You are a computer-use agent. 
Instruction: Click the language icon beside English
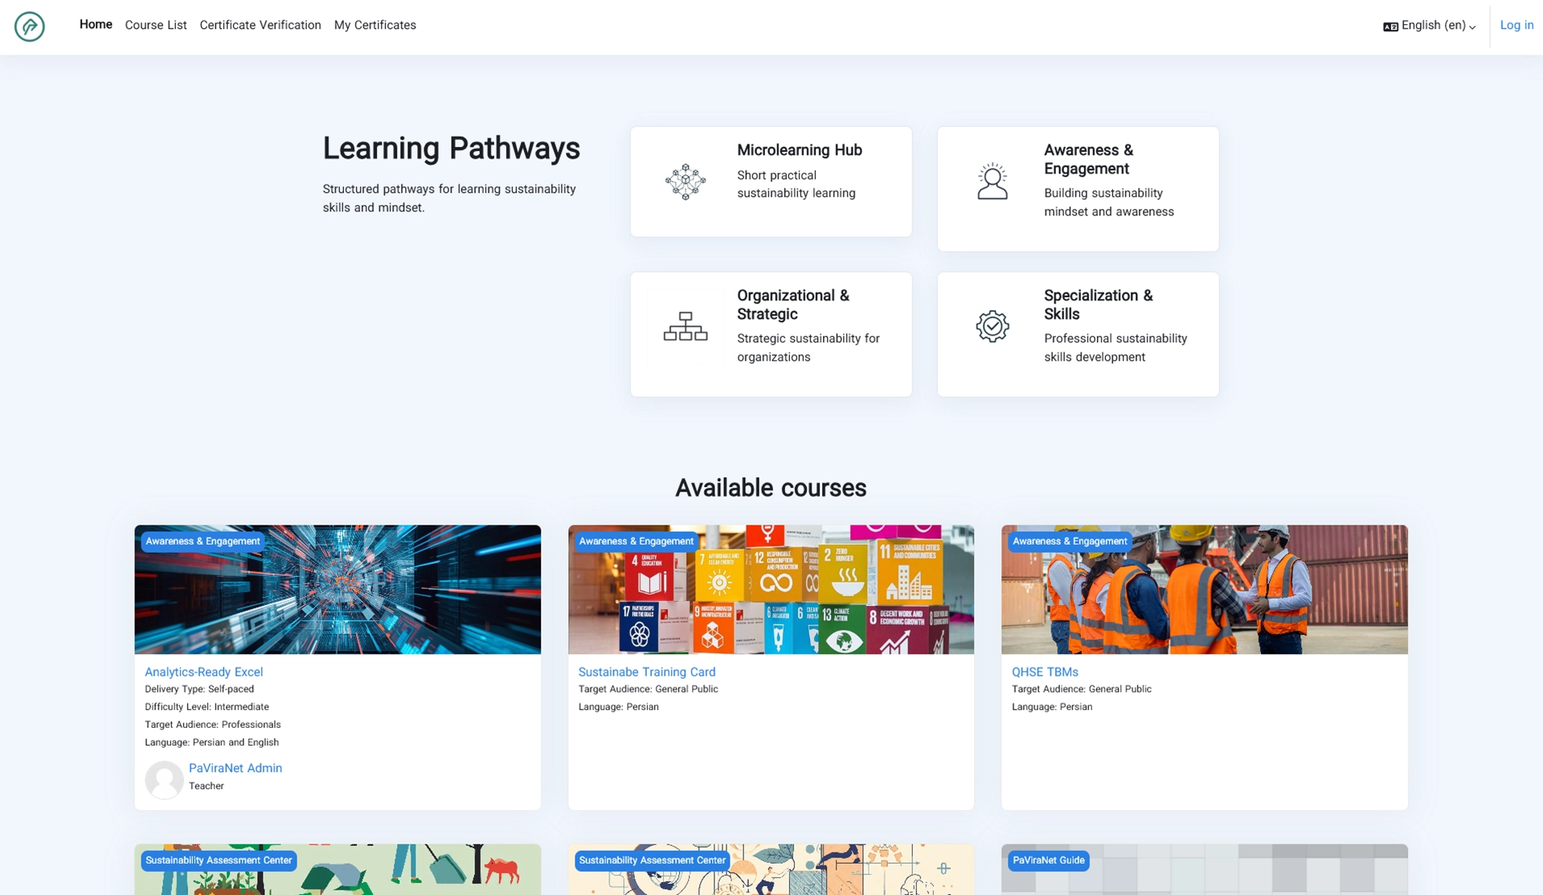(1390, 27)
